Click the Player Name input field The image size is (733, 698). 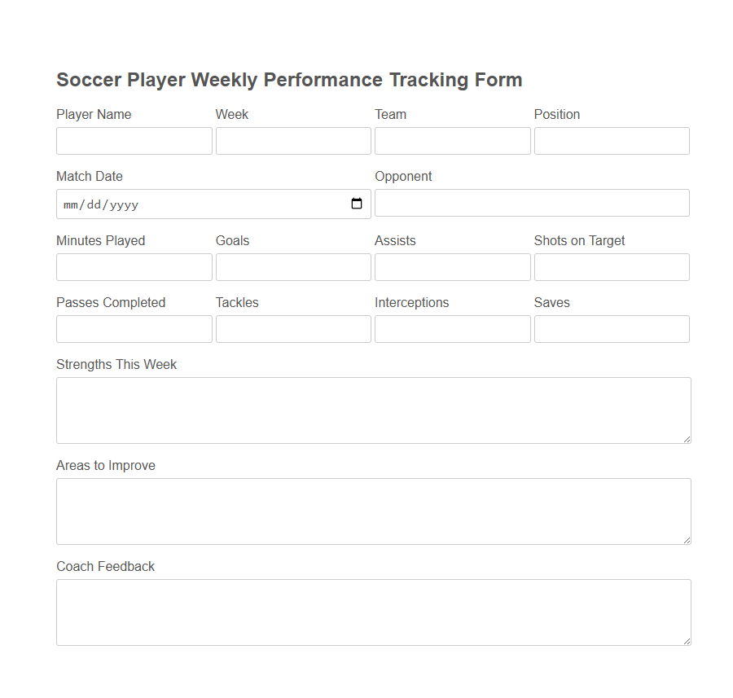pos(134,140)
